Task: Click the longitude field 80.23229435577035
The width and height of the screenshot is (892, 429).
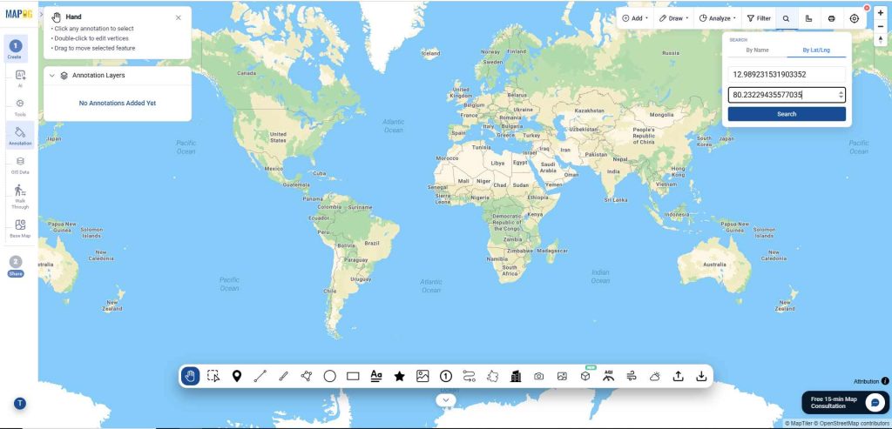Action: click(787, 95)
